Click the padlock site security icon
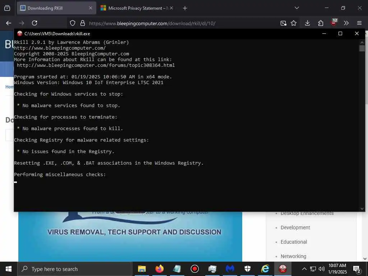The image size is (368, 276). 83,23
